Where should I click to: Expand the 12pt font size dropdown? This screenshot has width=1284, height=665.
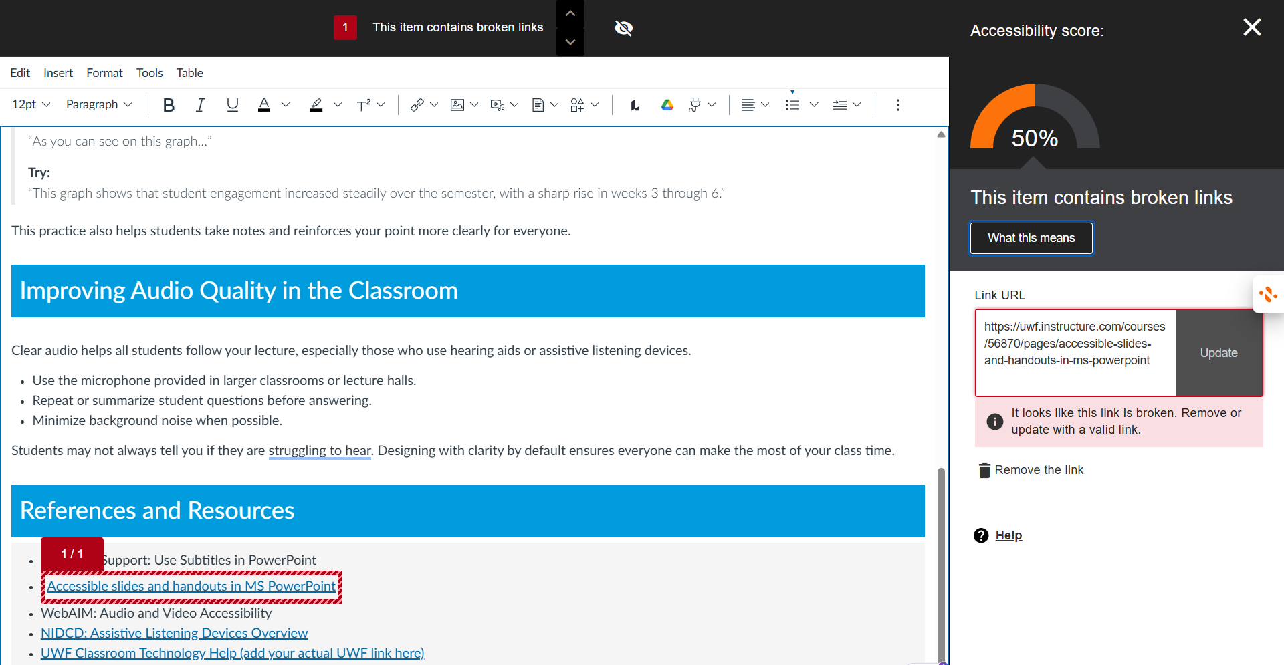[x=31, y=105]
